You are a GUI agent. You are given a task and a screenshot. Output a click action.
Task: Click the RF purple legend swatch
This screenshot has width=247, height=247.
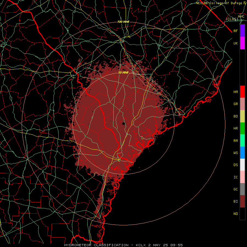pos(242,31)
